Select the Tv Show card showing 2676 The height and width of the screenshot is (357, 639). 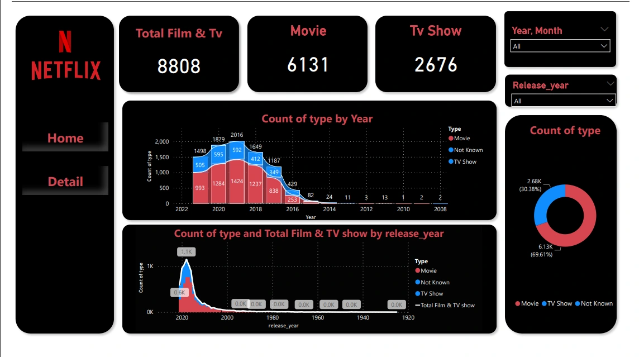[436, 54]
